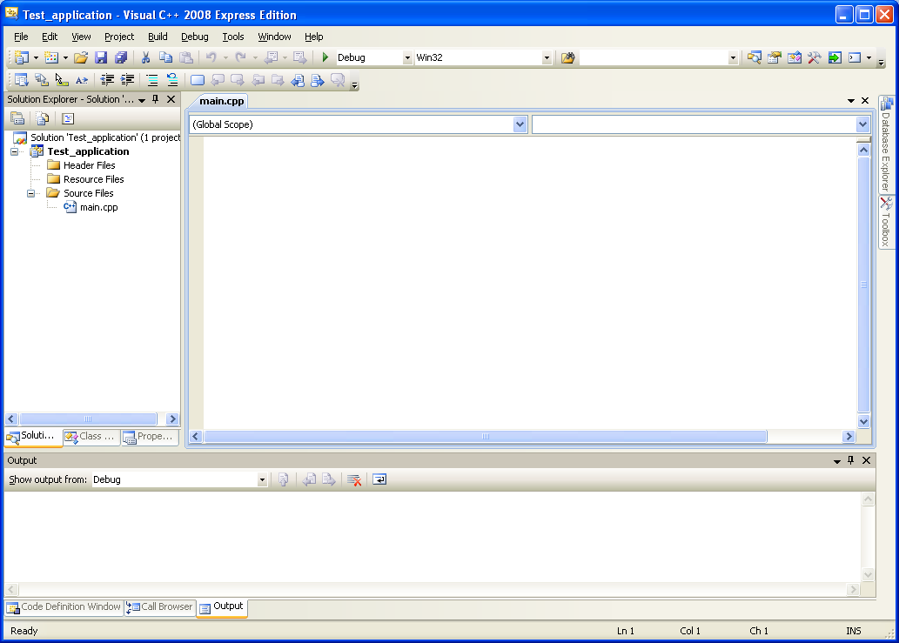Screen dimensions: 899x643
Task: Close the Output panel
Action: (x=866, y=460)
